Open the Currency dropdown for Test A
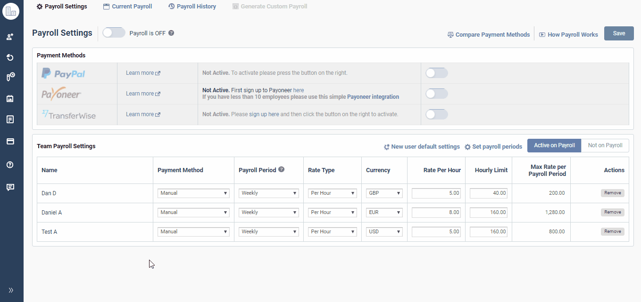 point(384,231)
